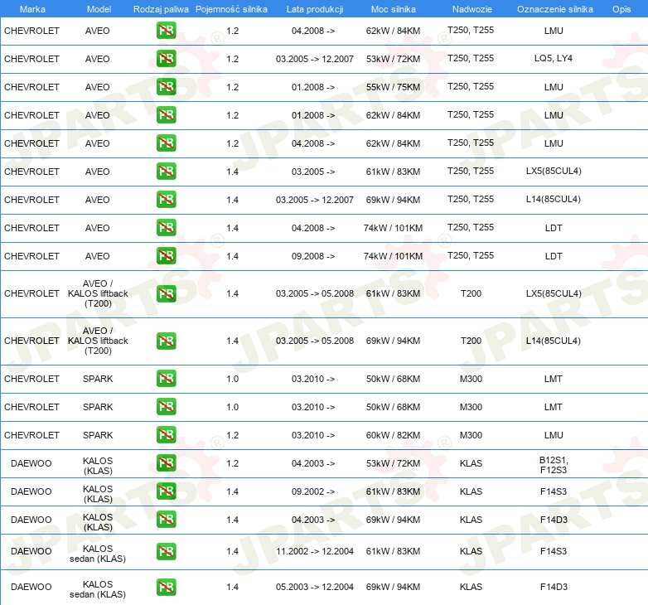Click the fuel icon in the DAEWOO KALOS (KLAS) 09.2002 row

point(166,491)
